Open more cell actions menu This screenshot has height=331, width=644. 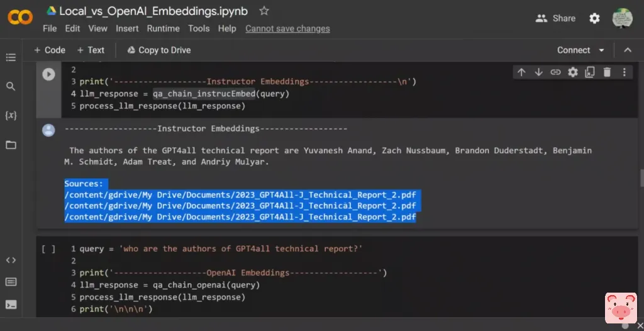coord(624,72)
